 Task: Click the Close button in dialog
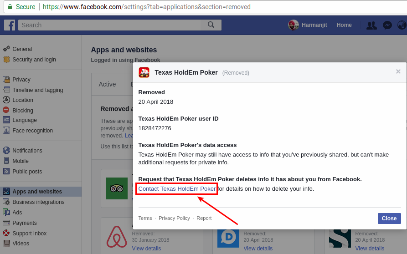click(389, 218)
